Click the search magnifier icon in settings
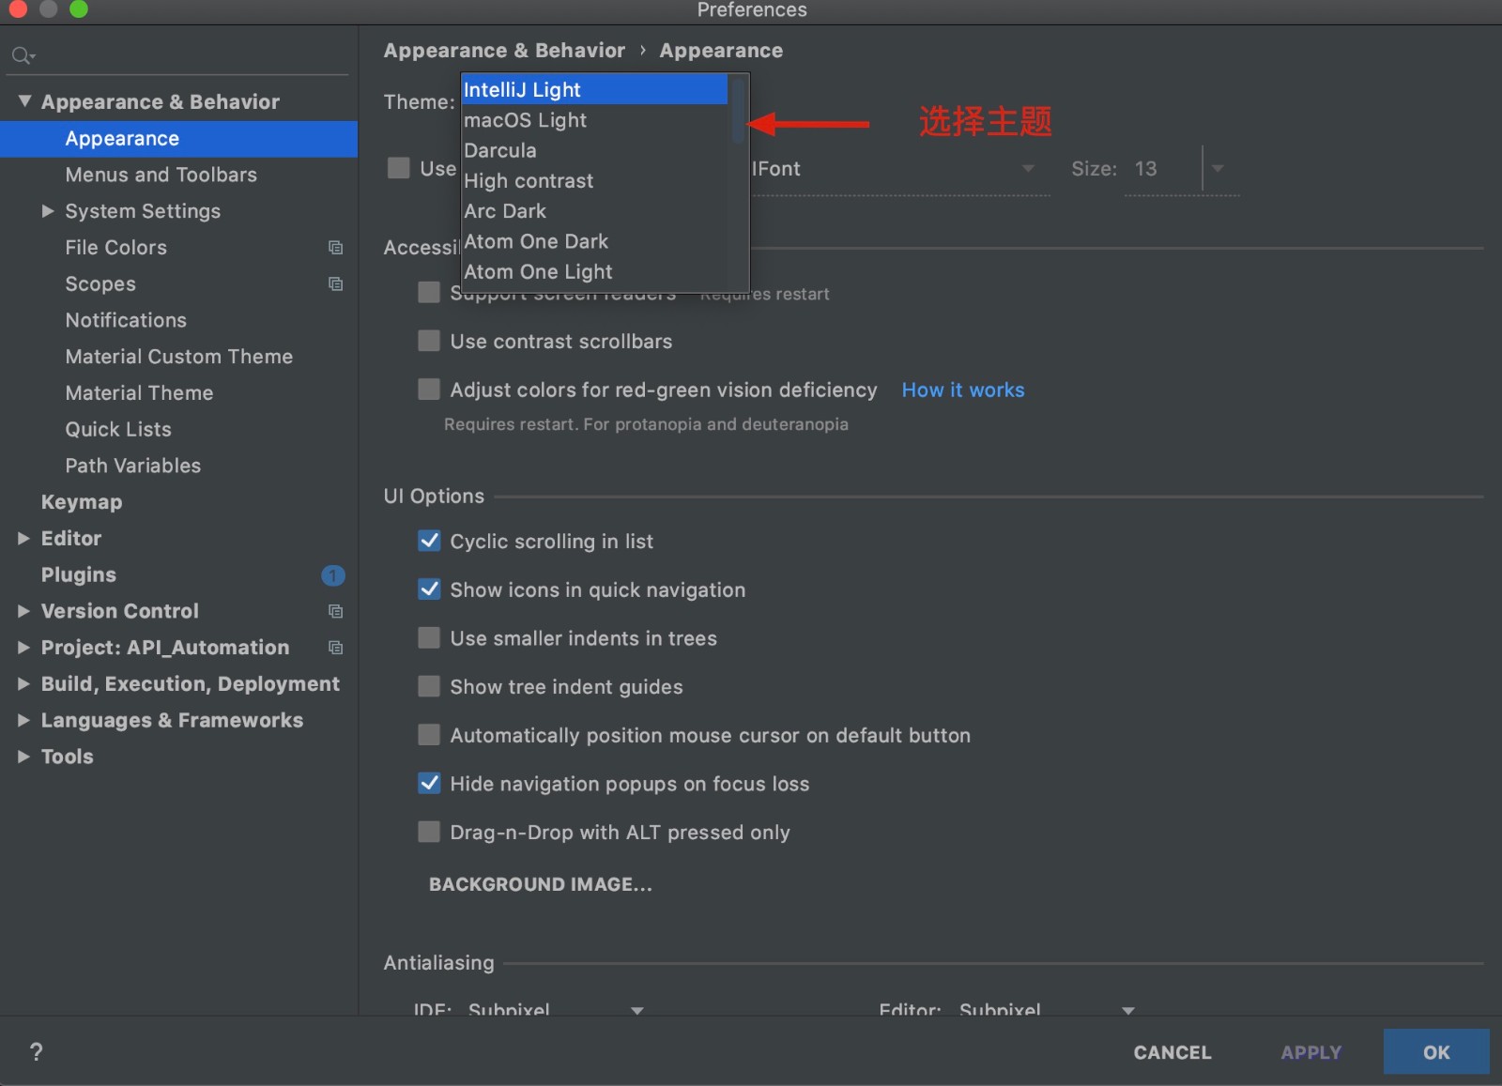The image size is (1502, 1086). (x=22, y=56)
